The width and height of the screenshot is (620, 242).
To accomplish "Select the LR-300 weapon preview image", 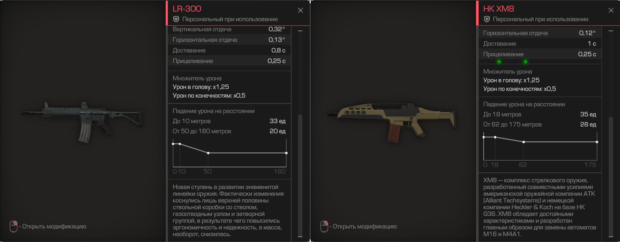I will (x=81, y=122).
